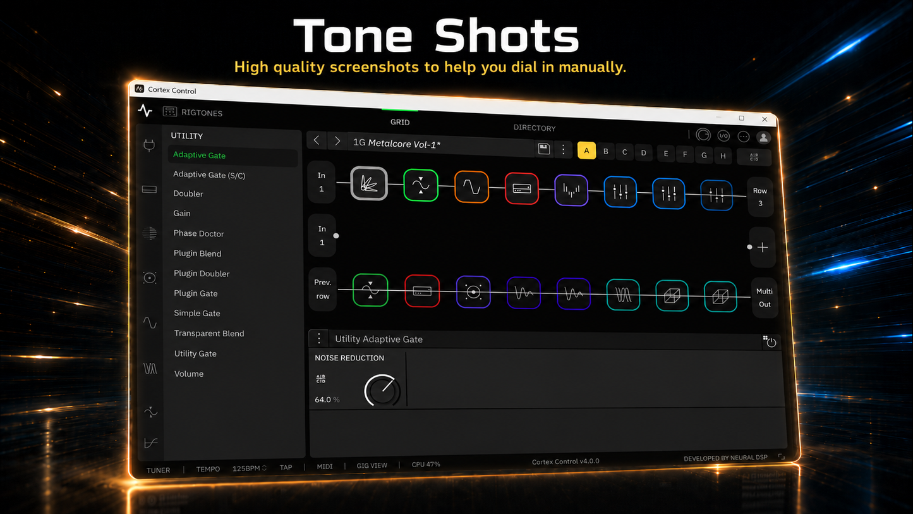Select the green gate block after Prev. row
Screen dimensions: 913x514
(x=370, y=290)
